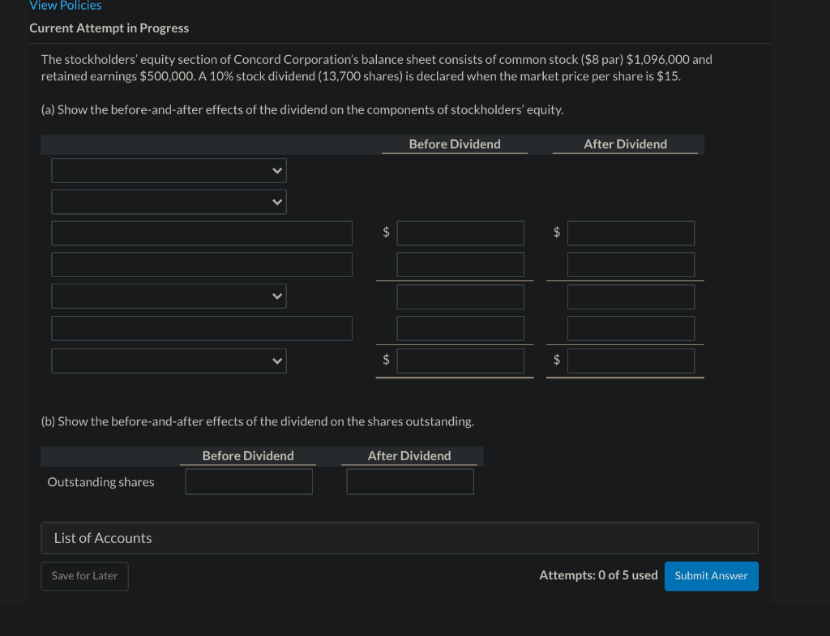Open the first stockholders' equity account dropdown
The width and height of the screenshot is (830, 636).
(169, 170)
